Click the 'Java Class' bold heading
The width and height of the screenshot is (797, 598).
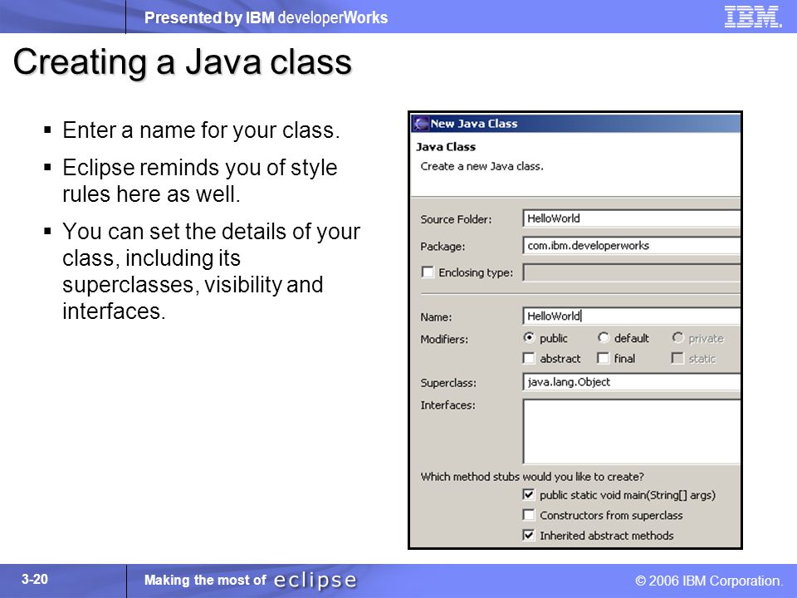446,147
